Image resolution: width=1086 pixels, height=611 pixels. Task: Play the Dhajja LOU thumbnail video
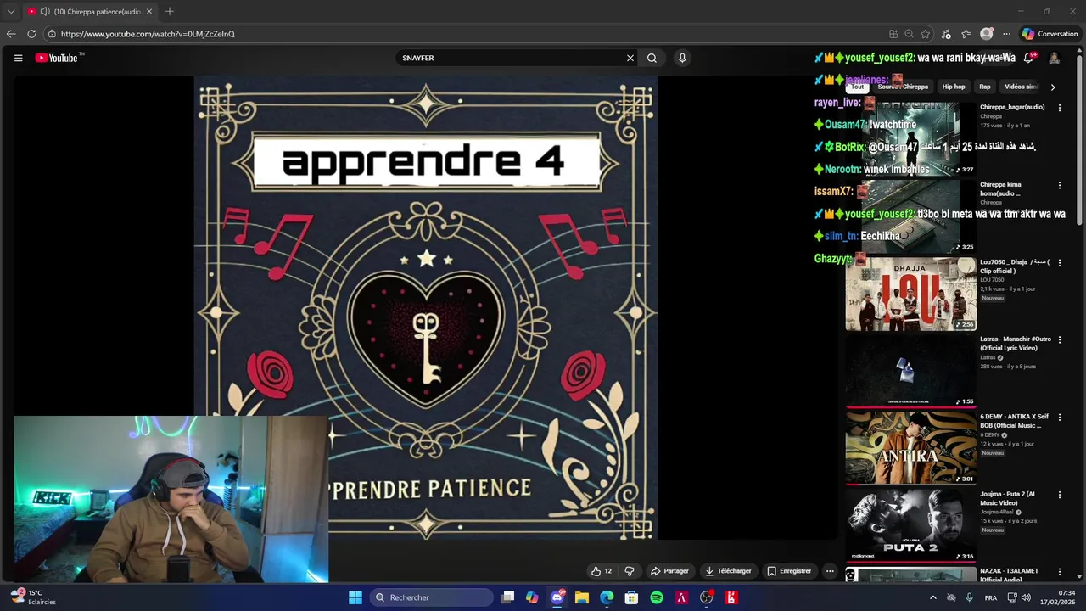coord(910,294)
